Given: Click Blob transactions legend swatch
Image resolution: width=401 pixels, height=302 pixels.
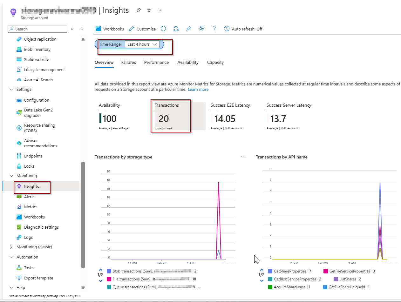Looking at the screenshot, I should (109, 272).
